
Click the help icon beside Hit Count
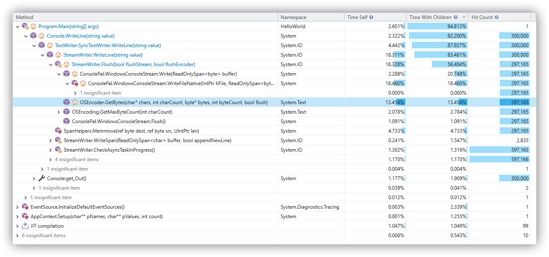[496, 17]
